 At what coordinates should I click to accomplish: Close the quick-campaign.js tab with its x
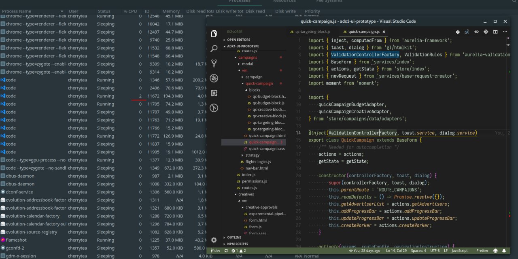tap(384, 32)
